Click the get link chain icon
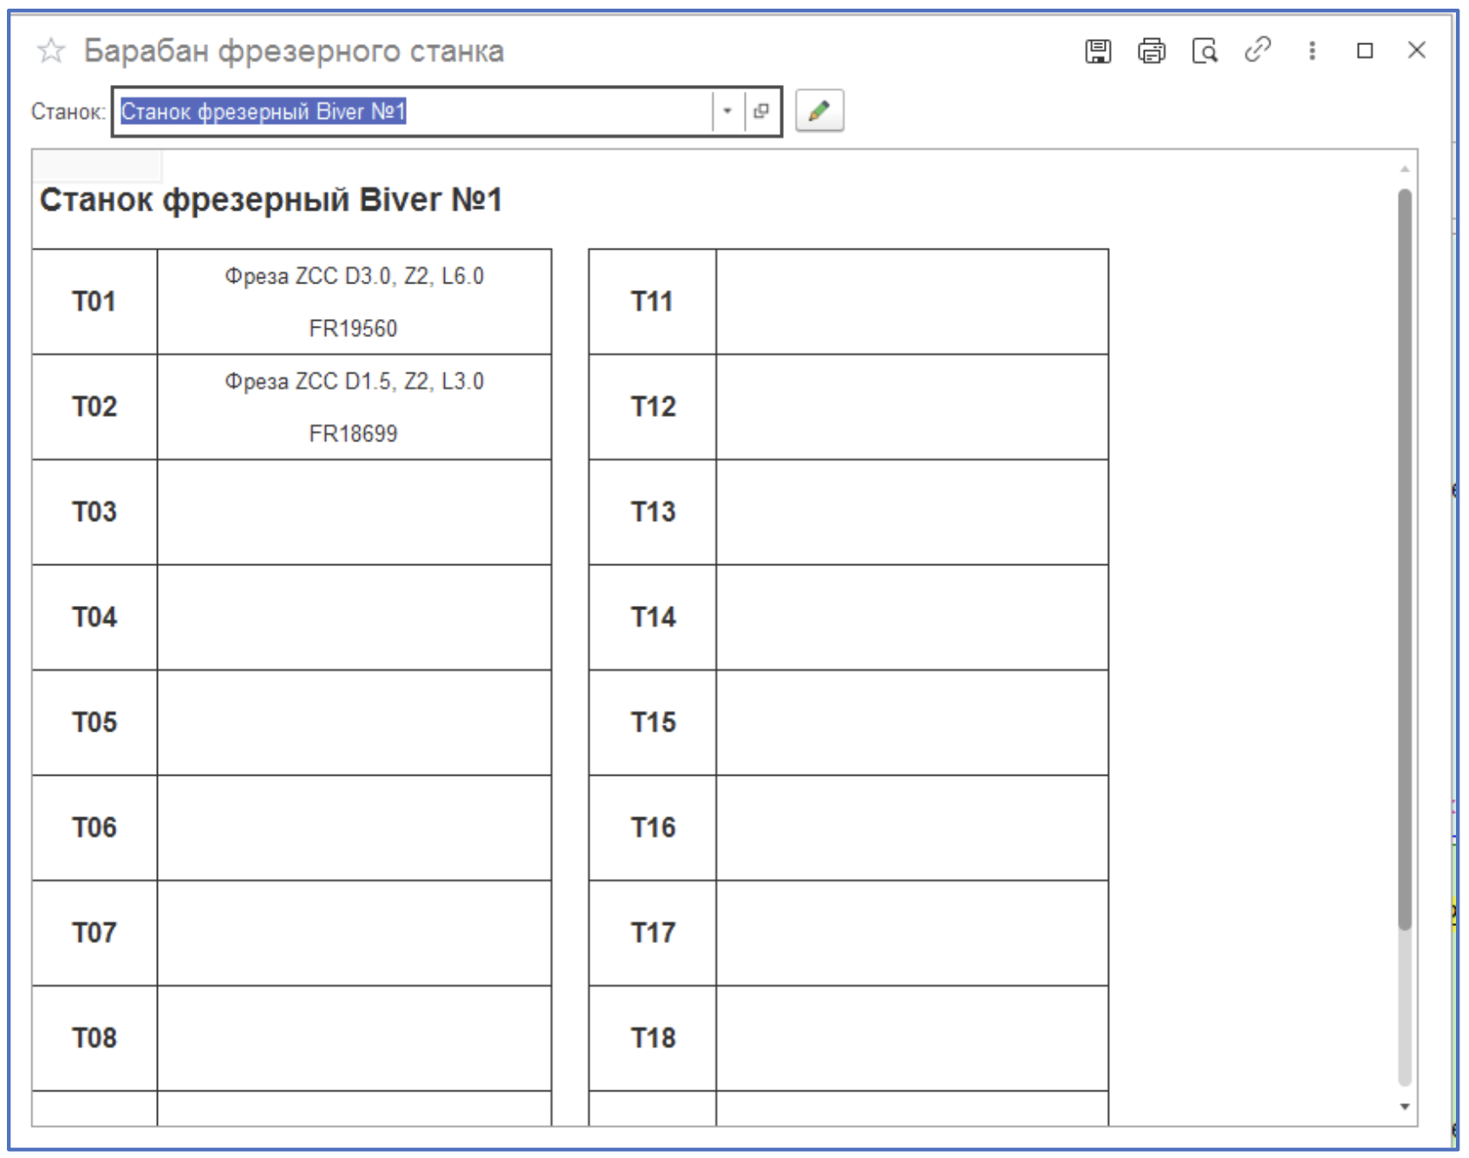1469x1158 pixels. [x=1257, y=50]
